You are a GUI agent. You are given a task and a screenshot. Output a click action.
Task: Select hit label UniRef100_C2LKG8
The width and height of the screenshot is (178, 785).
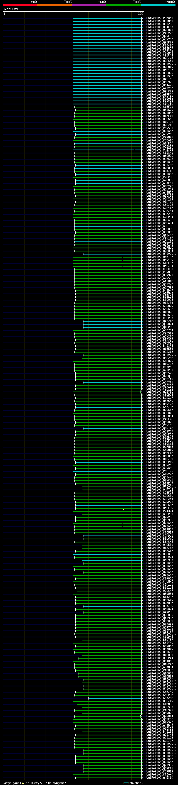click(x=159, y=177)
